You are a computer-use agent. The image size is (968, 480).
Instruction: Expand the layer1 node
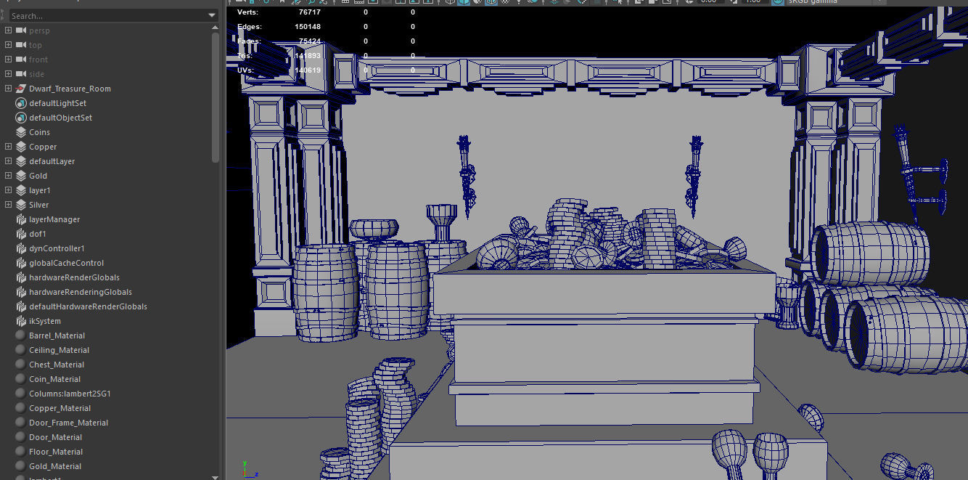(8, 190)
